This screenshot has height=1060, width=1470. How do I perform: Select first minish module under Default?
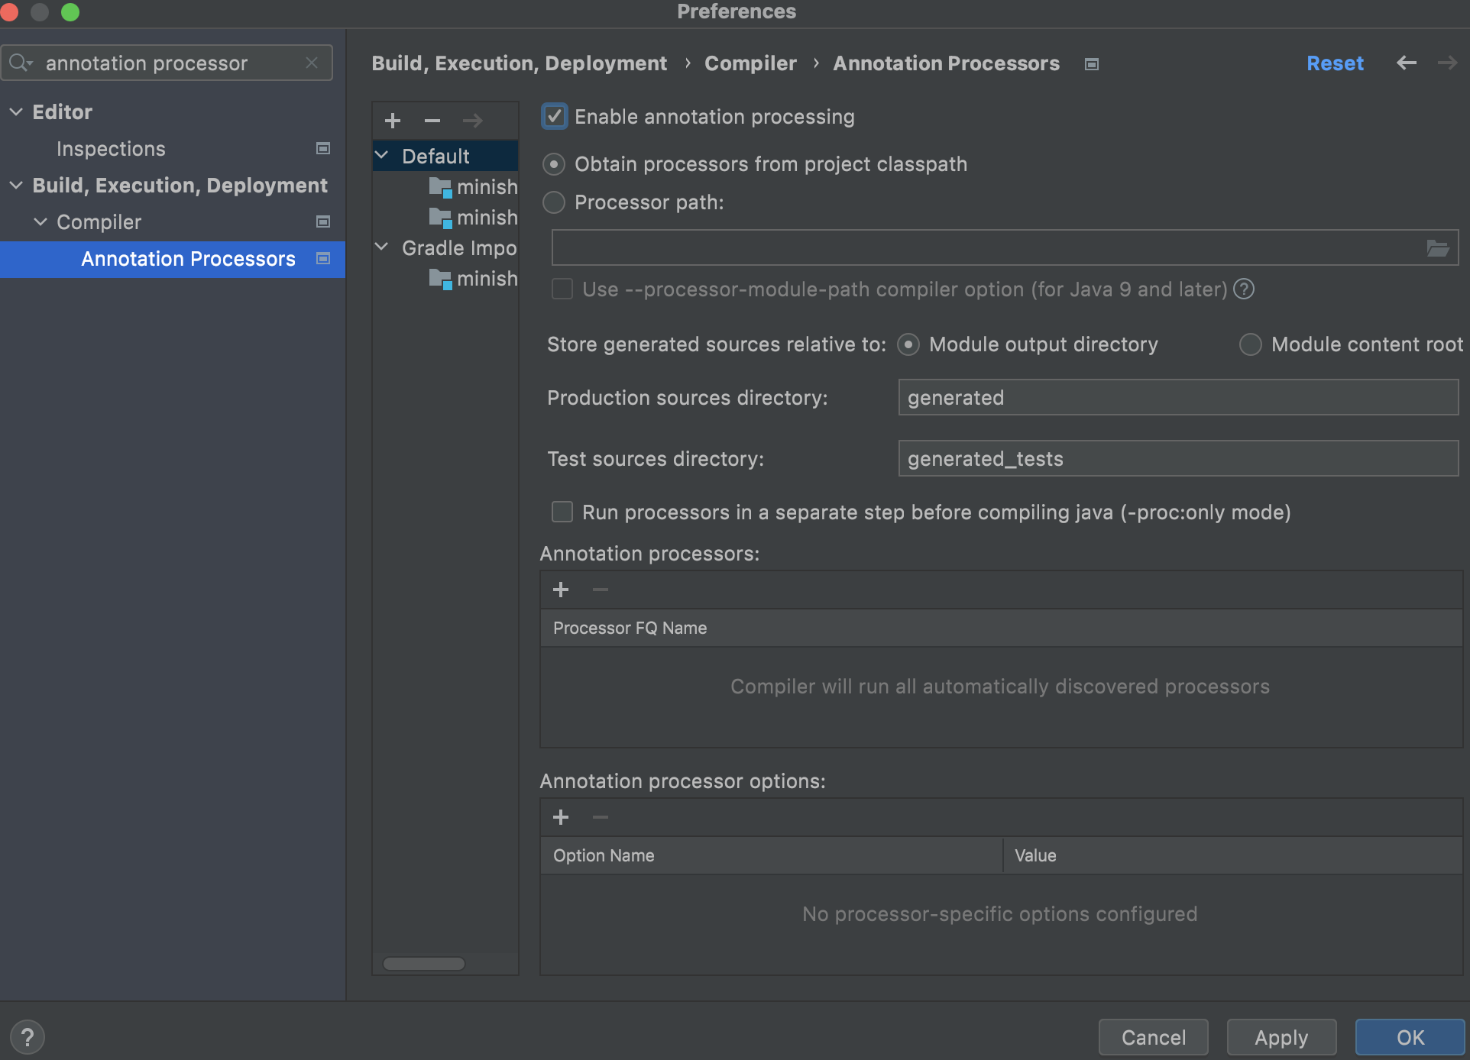(474, 186)
